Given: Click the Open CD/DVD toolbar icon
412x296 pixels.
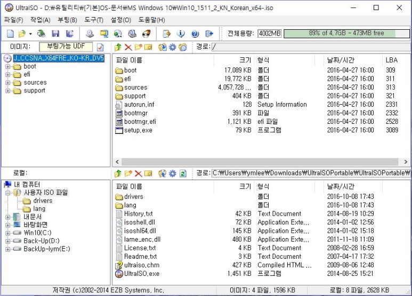Looking at the screenshot, I should click(x=41, y=33).
